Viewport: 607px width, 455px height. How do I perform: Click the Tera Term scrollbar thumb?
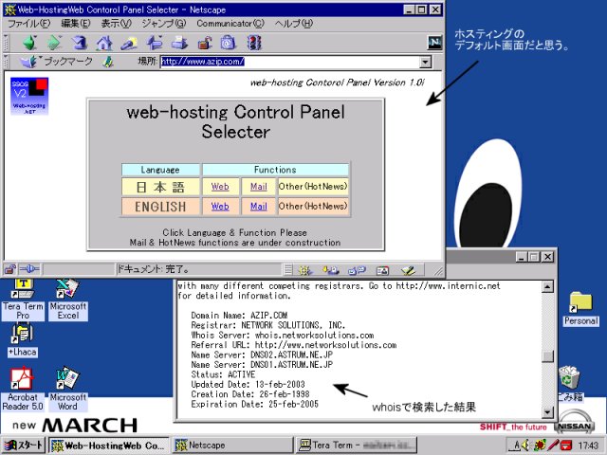pyautogui.click(x=547, y=356)
